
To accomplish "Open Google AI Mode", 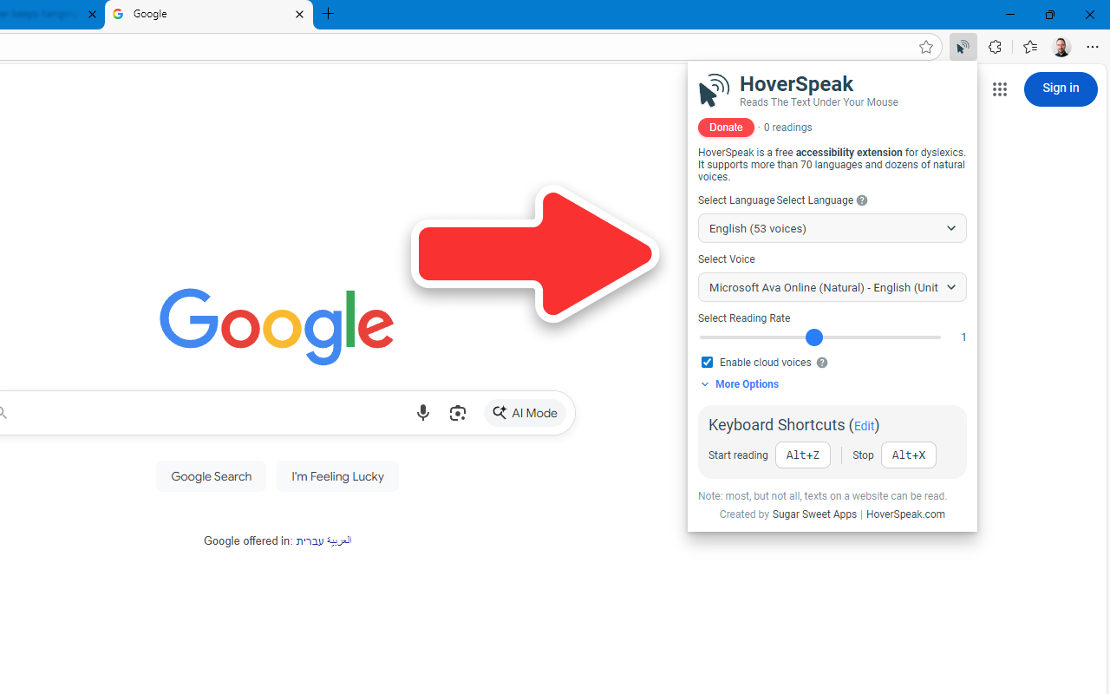I will pos(525,413).
